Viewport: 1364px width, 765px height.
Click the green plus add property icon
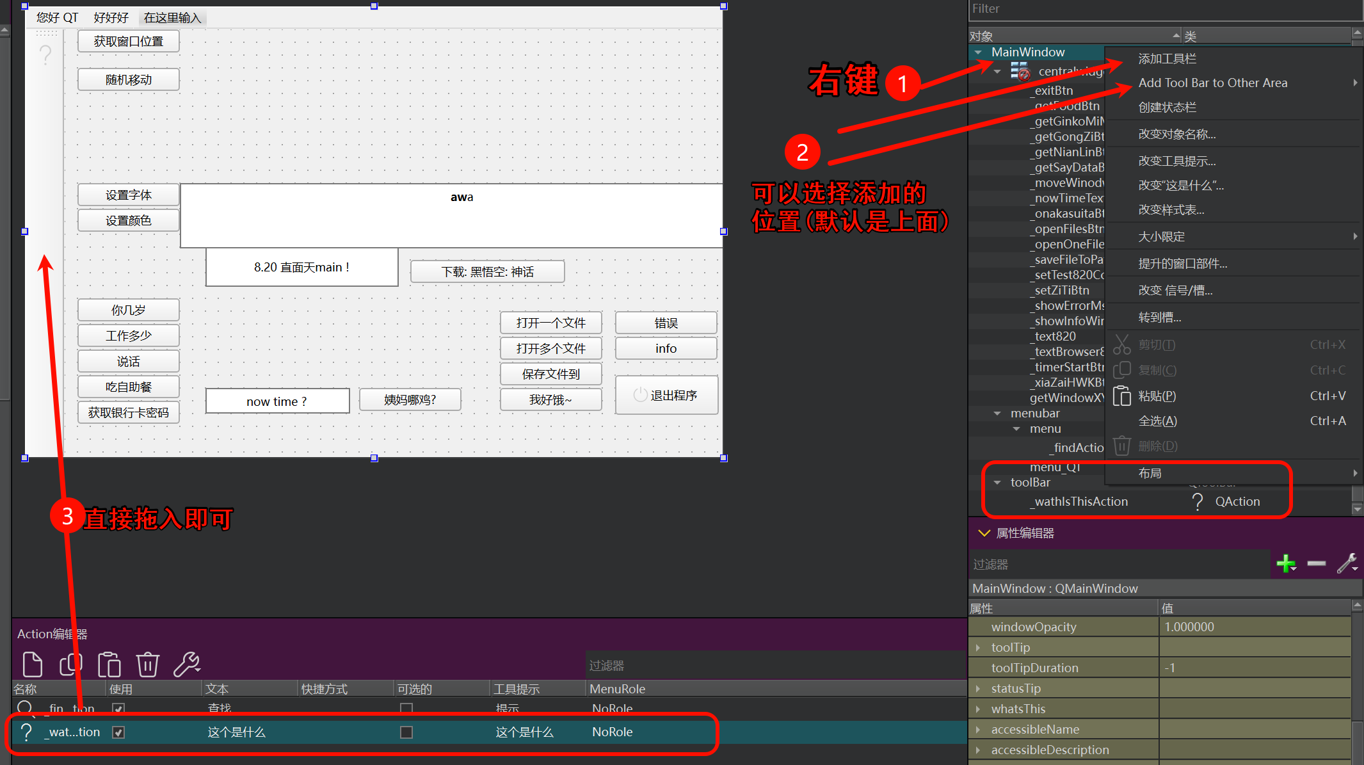[x=1286, y=564]
